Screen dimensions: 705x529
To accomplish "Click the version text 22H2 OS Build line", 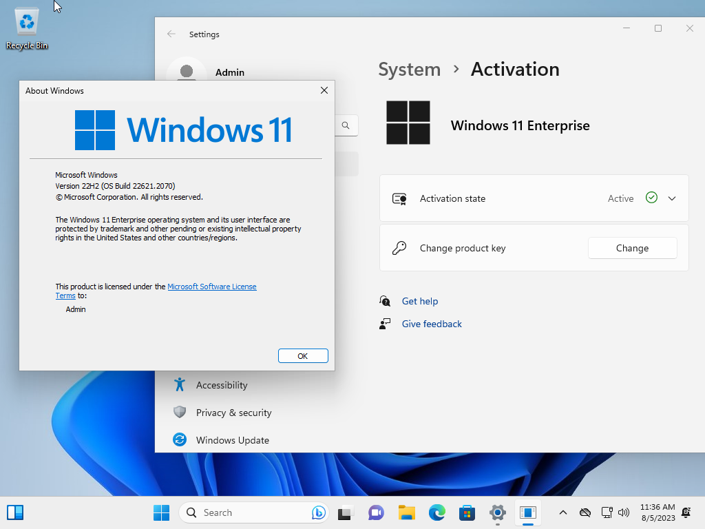I will [115, 186].
